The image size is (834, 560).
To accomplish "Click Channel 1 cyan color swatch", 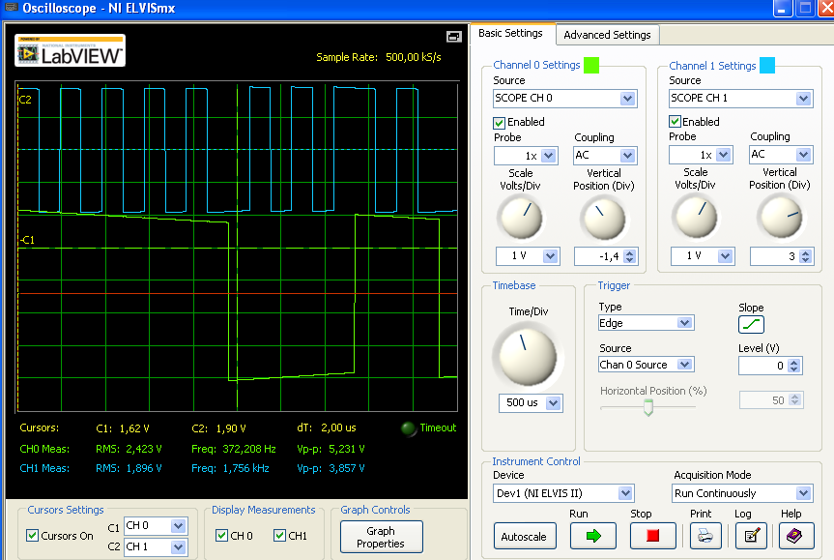I will 767,65.
